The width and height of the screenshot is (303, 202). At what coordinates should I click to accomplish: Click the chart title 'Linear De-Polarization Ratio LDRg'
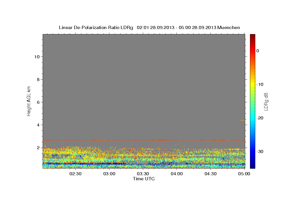(x=96, y=28)
